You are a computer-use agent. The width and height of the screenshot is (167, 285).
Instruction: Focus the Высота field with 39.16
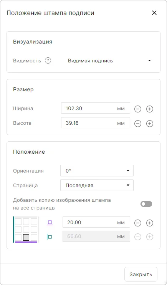(96, 123)
